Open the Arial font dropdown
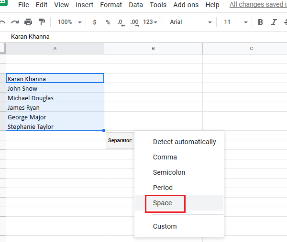 190,22
